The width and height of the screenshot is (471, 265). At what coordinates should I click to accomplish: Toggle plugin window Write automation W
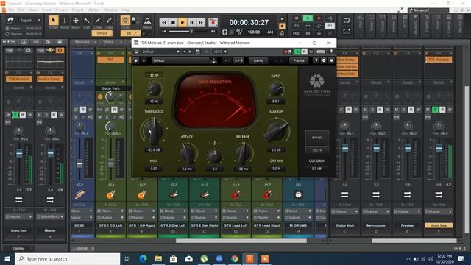coord(311,52)
